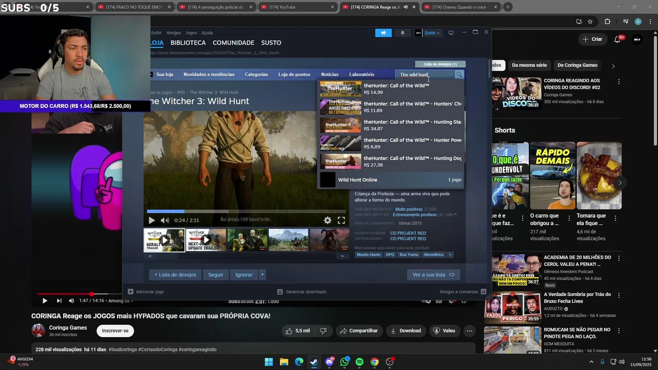Open Categorias in the Steam store nav
The width and height of the screenshot is (658, 370).
point(256,75)
